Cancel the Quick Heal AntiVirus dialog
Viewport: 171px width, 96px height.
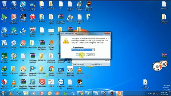click(x=90, y=55)
